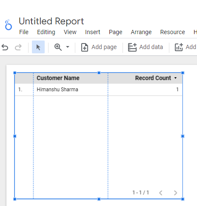Open the Editing menu
The width and height of the screenshot is (197, 206).
point(46,32)
